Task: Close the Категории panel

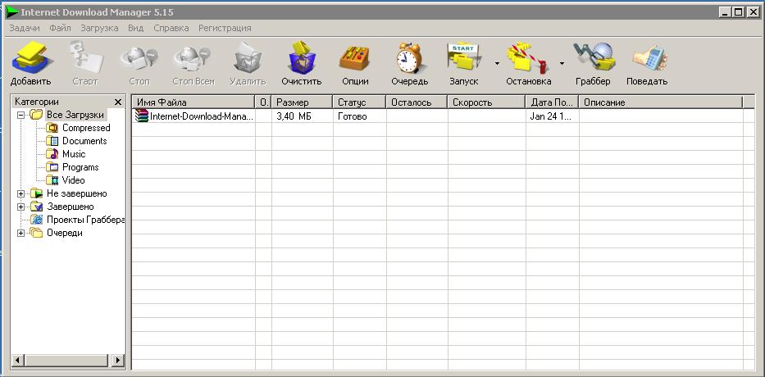Action: (117, 102)
